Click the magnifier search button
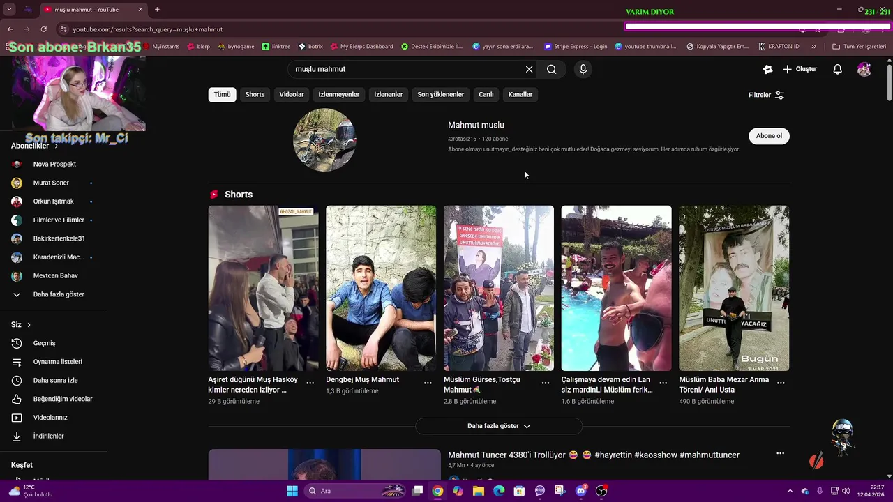893x502 pixels. pyautogui.click(x=551, y=69)
